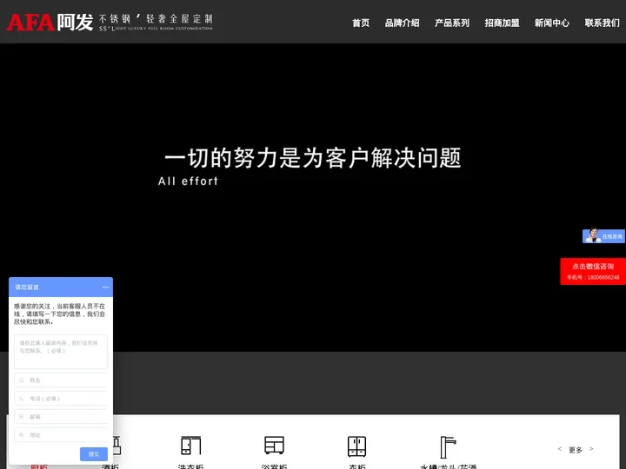
Task: Click the banner headline 一切的努力是为客户解决问题
Action: pos(313,158)
